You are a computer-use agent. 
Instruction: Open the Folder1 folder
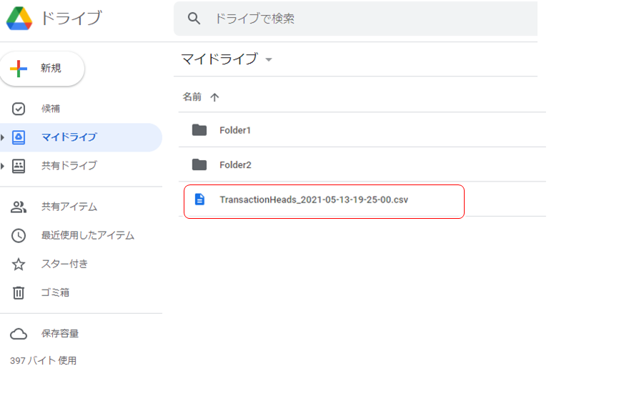pyautogui.click(x=236, y=130)
